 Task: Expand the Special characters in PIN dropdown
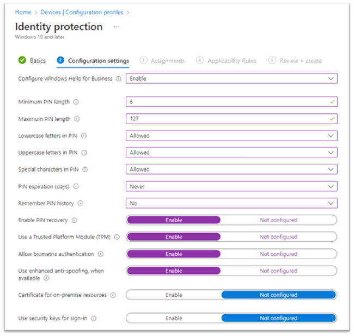(x=231, y=169)
